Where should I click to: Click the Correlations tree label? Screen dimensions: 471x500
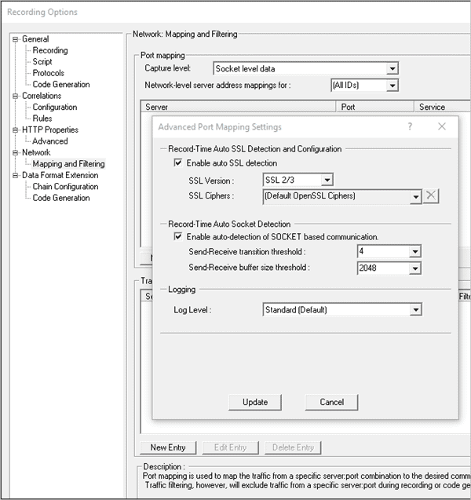42,96
